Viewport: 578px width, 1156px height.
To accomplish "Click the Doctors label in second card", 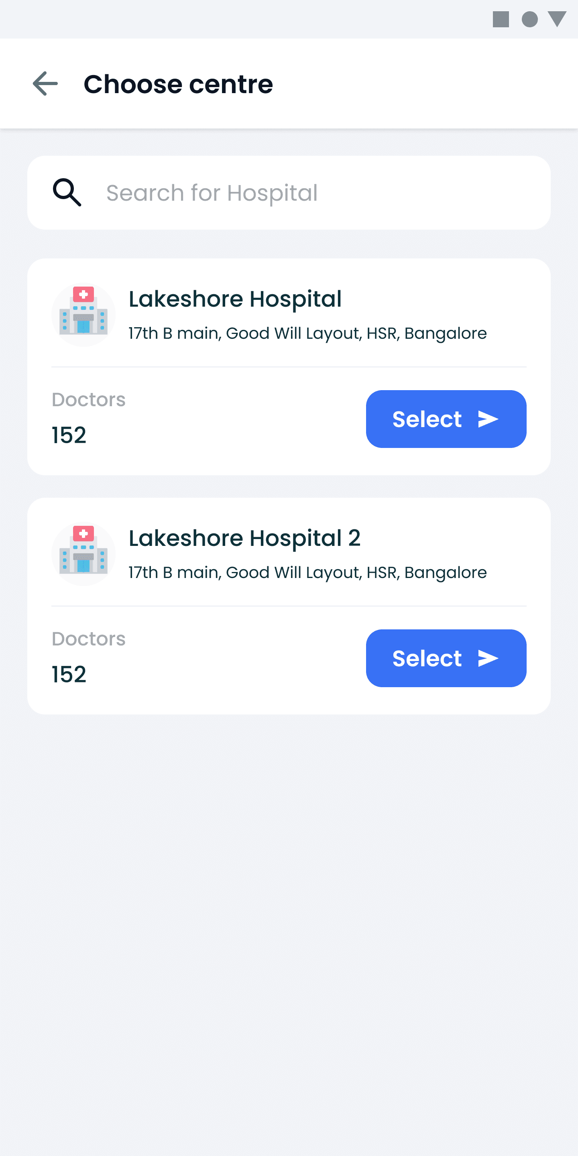I will tap(88, 639).
